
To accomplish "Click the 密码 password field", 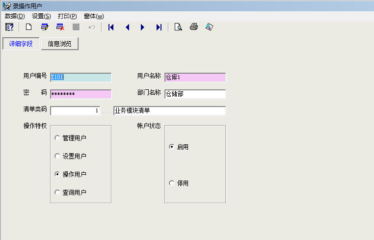I will click(x=80, y=94).
